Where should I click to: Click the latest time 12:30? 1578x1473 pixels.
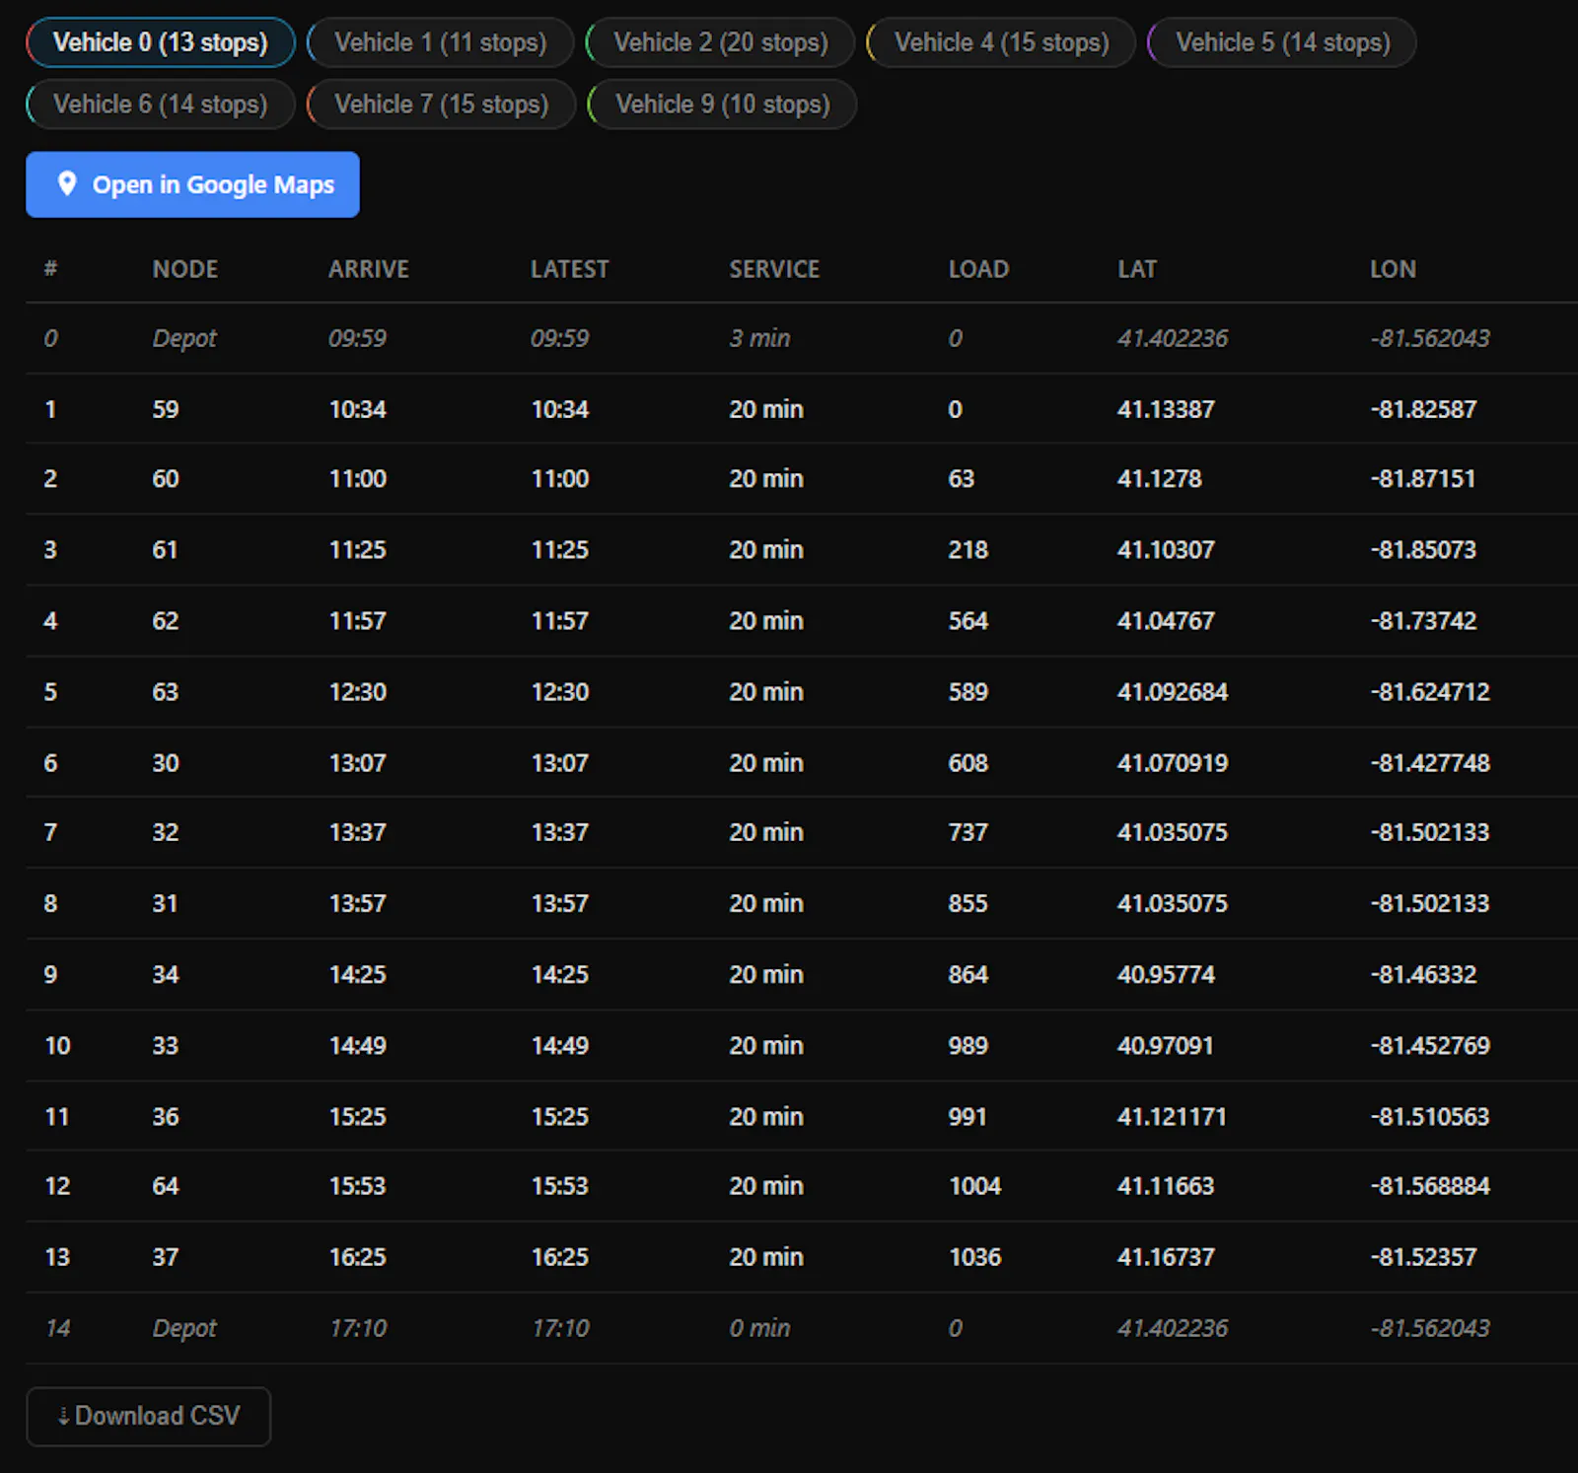(560, 692)
